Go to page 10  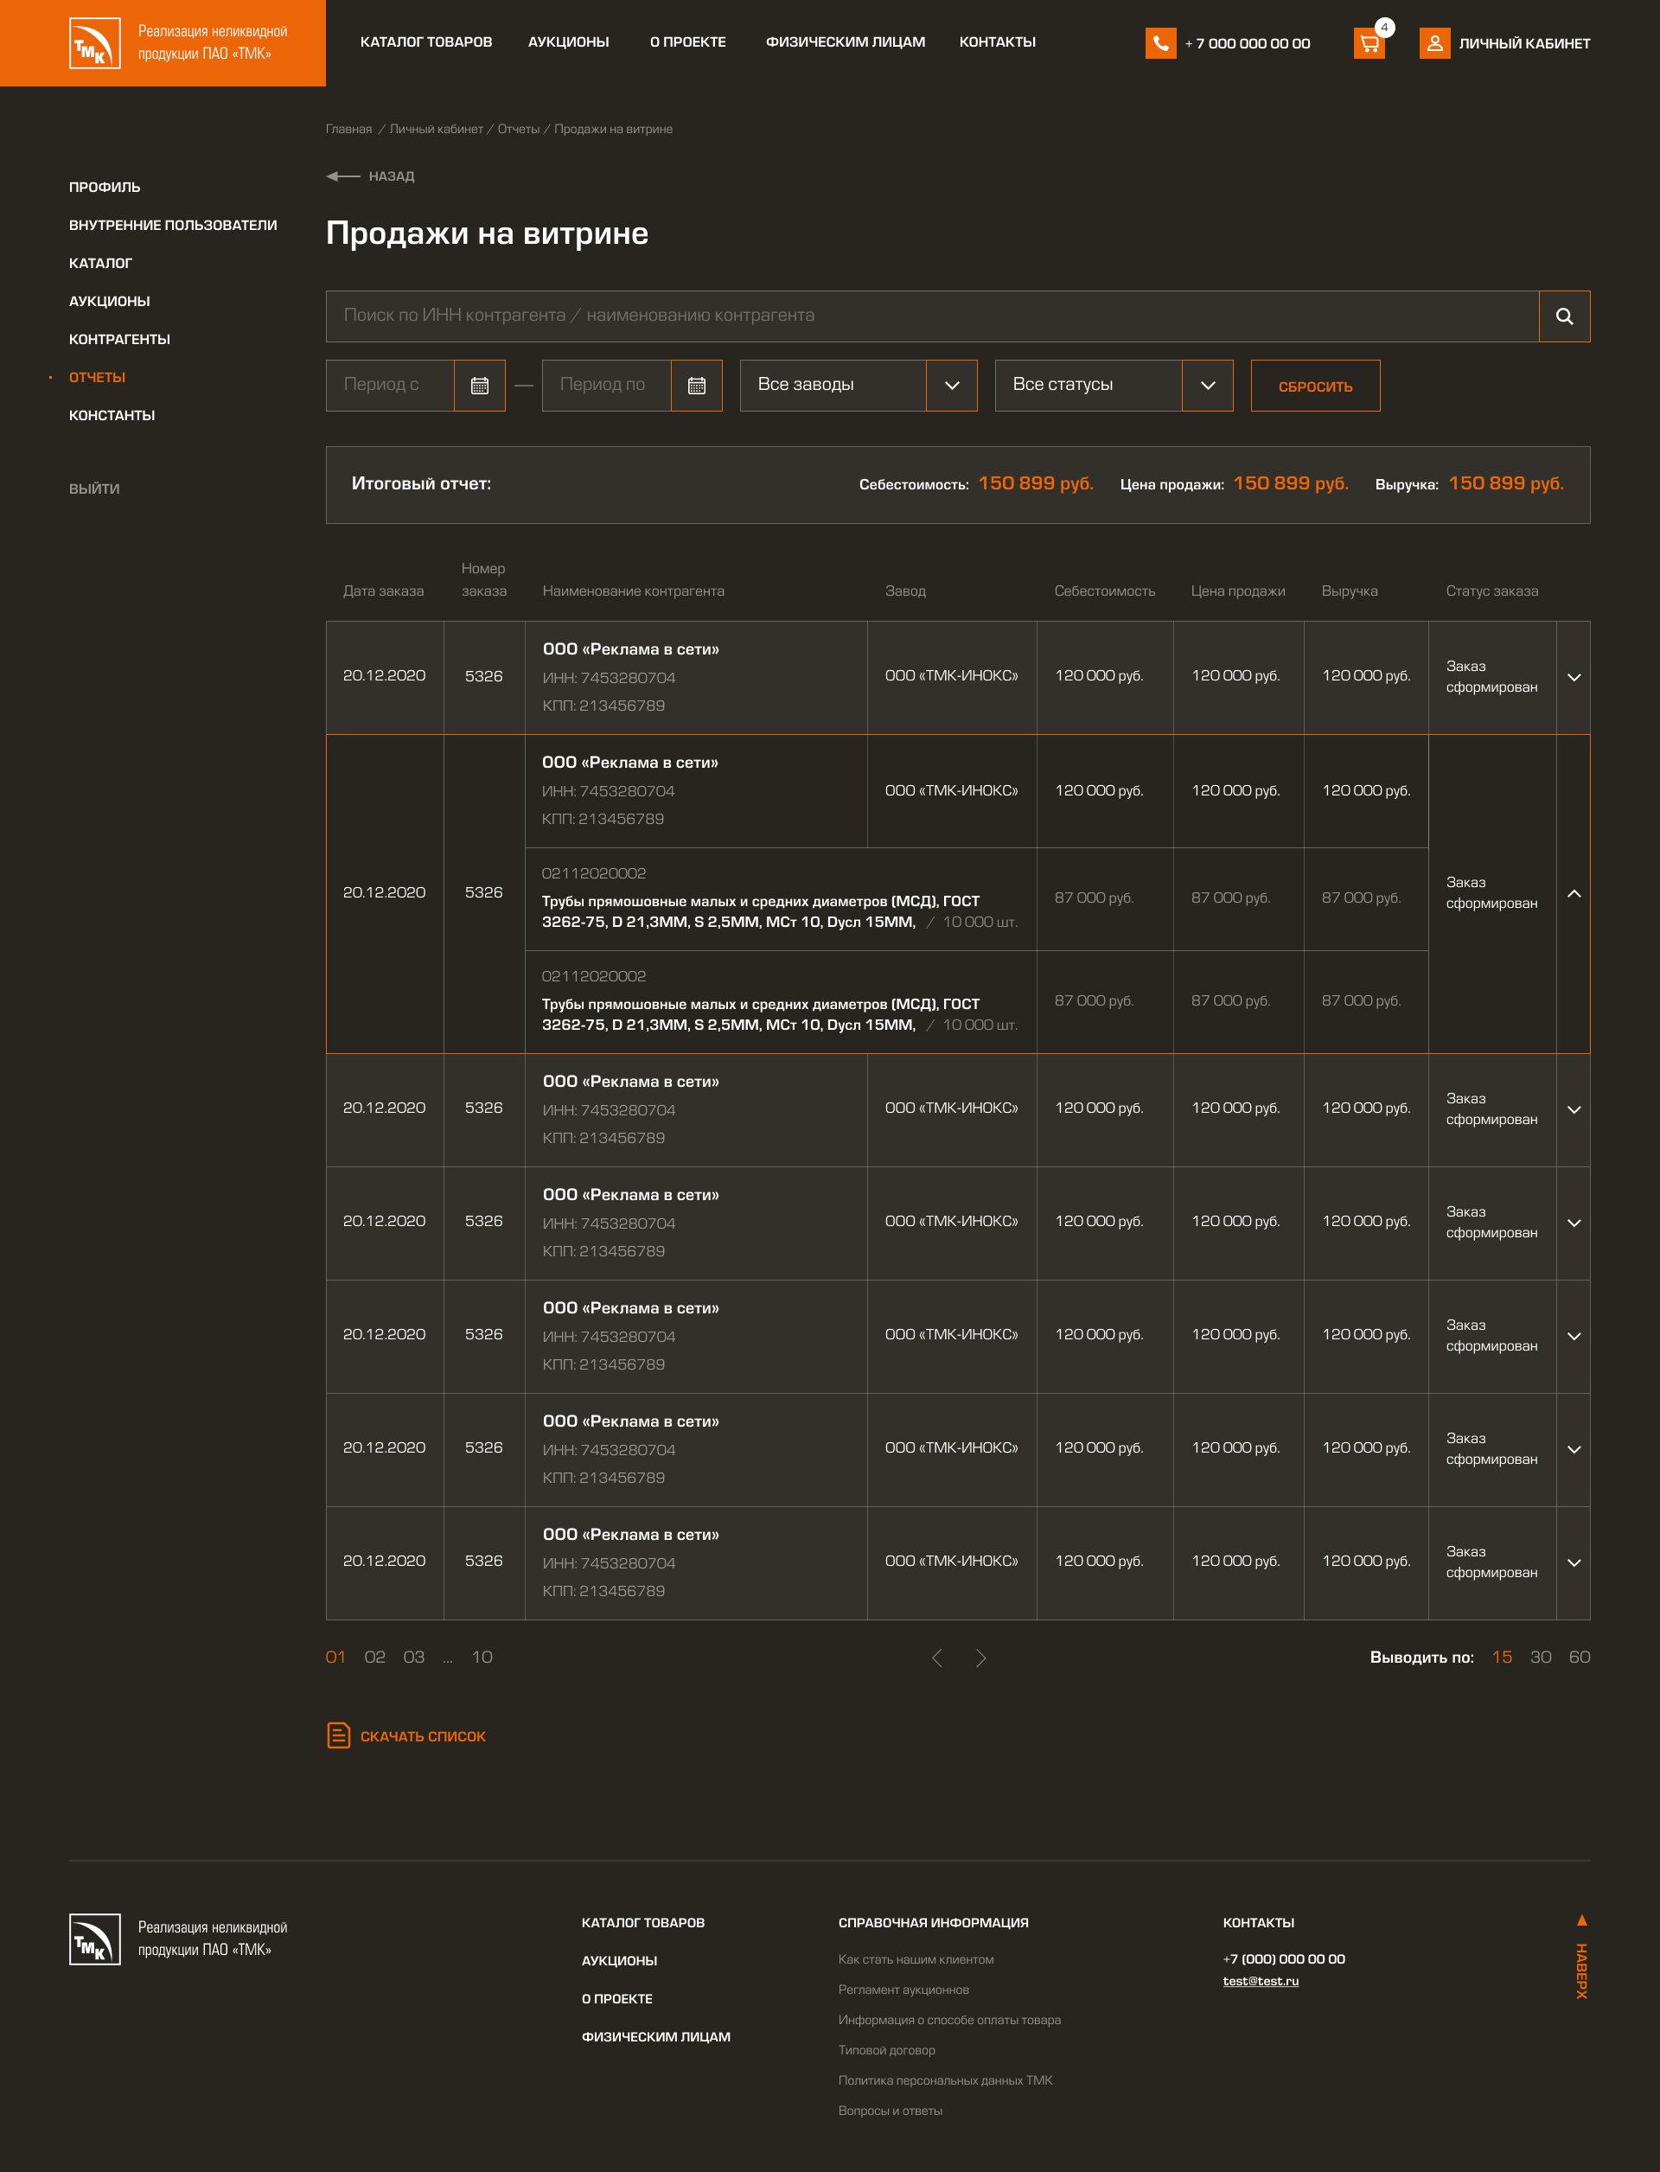click(482, 1658)
